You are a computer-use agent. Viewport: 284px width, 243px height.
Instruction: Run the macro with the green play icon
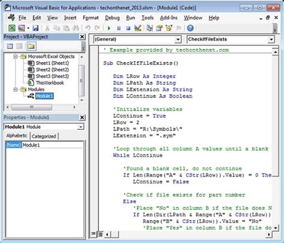tap(109, 28)
